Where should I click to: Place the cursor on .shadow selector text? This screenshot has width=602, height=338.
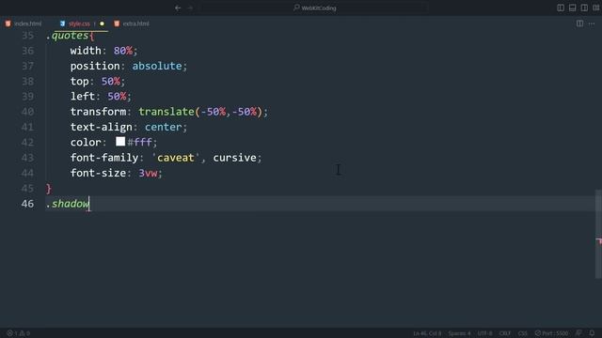click(67, 204)
